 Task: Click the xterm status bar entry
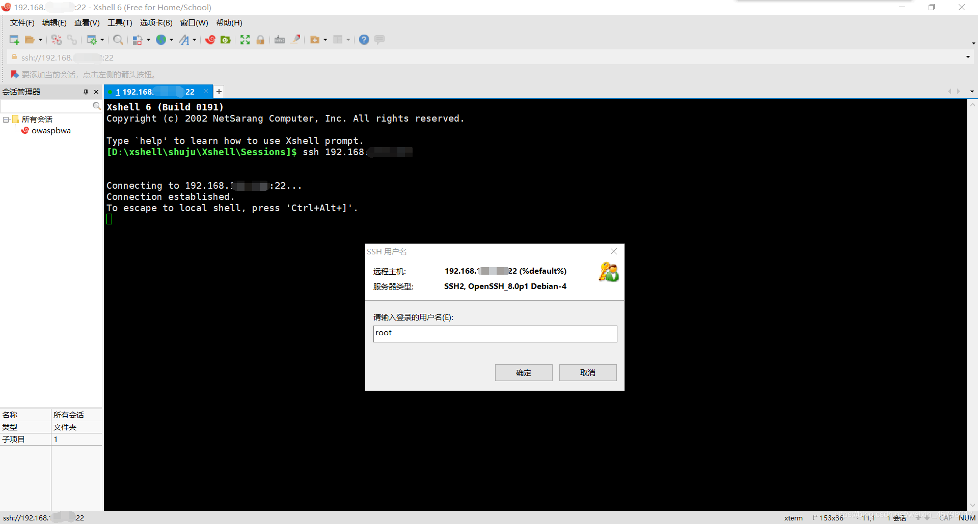pos(794,518)
